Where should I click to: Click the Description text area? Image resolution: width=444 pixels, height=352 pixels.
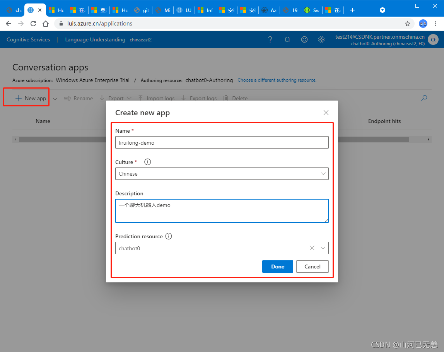click(222, 211)
